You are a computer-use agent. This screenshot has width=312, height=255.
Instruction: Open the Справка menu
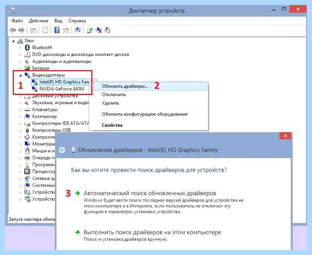click(x=77, y=21)
